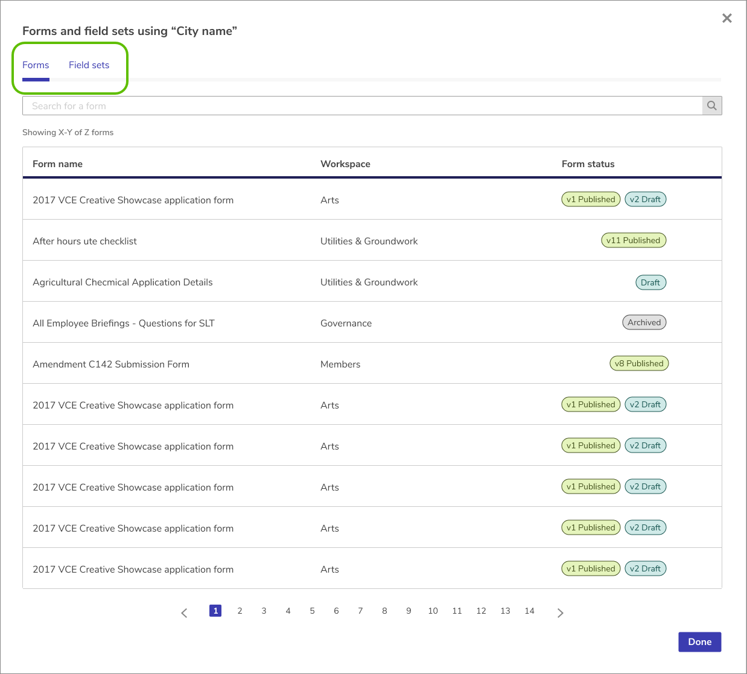Jump to page 3
The width and height of the screenshot is (747, 674).
(x=264, y=611)
